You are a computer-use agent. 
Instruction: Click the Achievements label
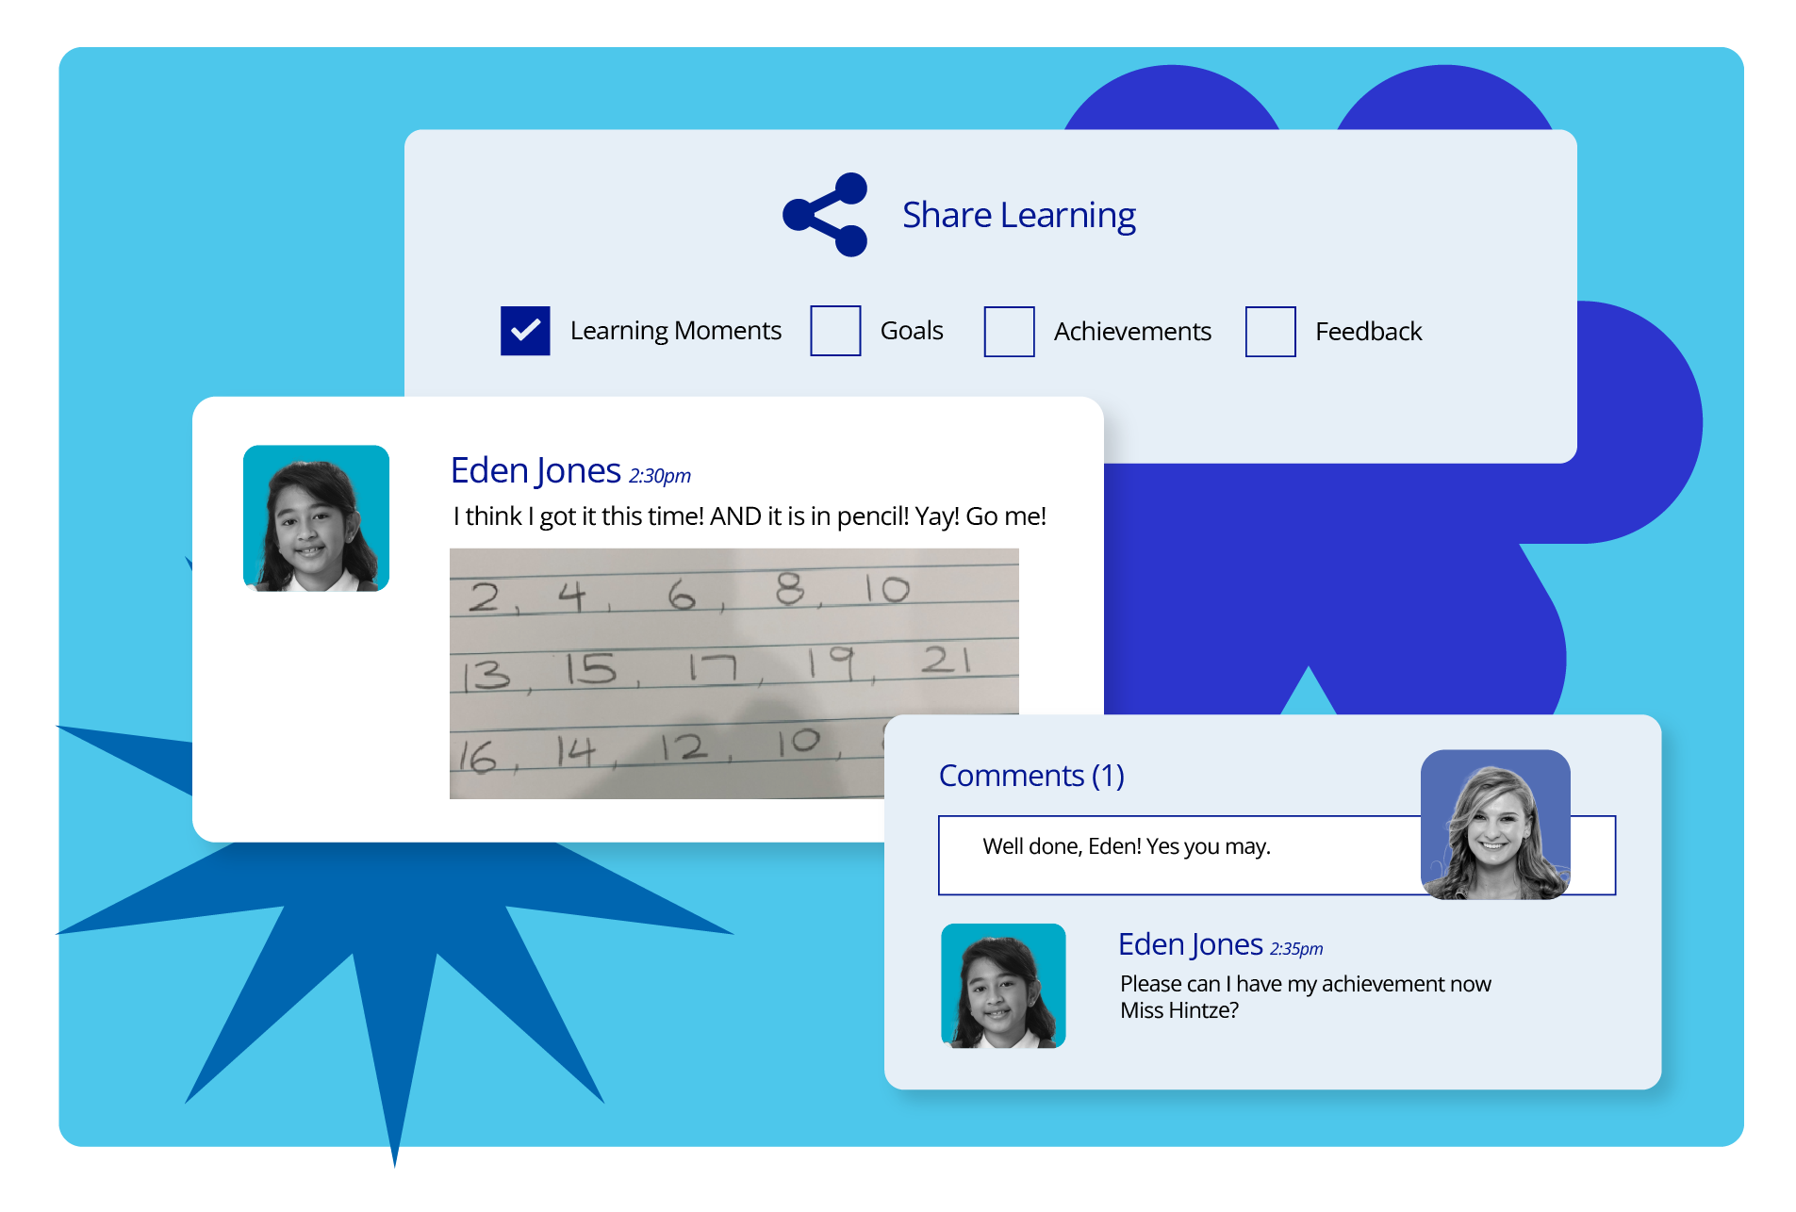point(1132,332)
